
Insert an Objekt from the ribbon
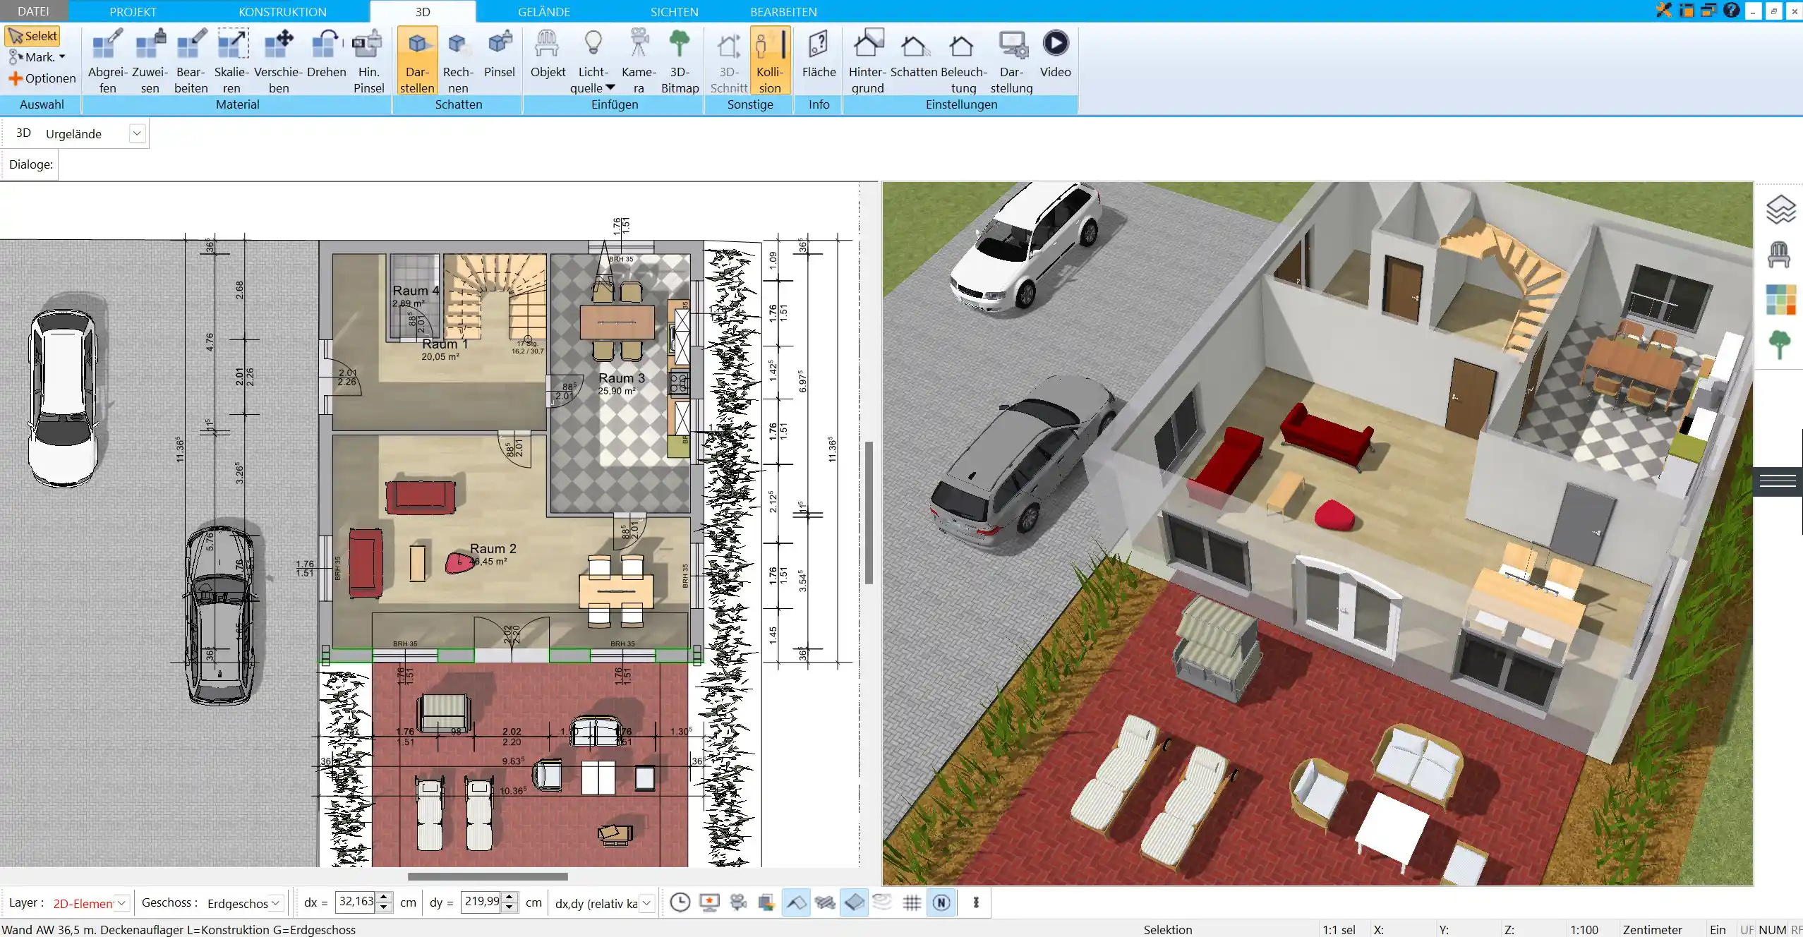click(x=548, y=54)
